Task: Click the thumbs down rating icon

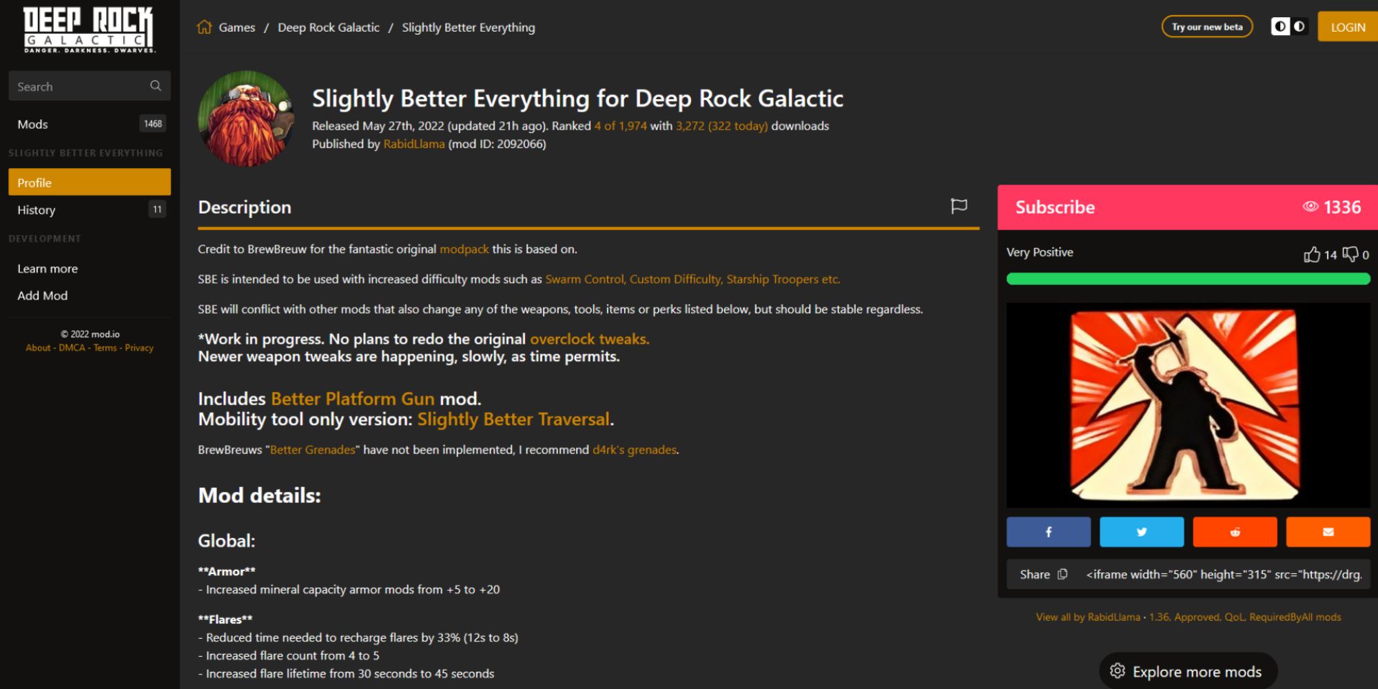Action: coord(1350,254)
